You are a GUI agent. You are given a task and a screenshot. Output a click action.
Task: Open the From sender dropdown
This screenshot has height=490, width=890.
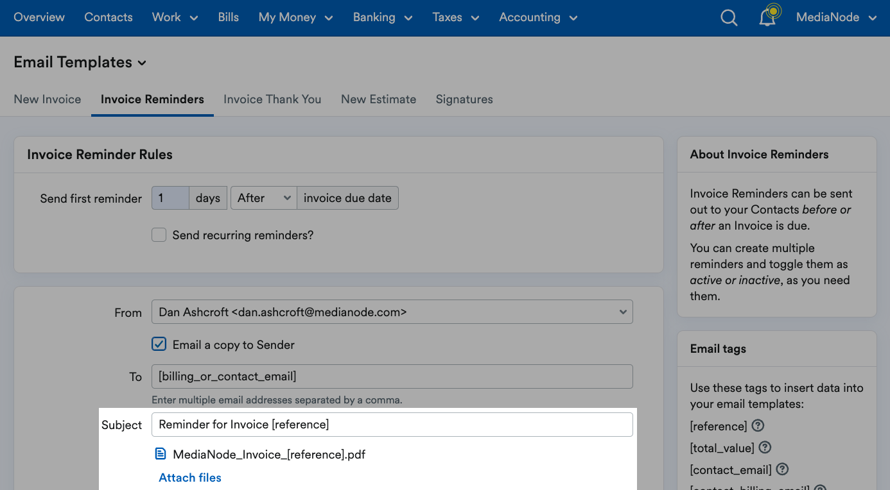click(392, 312)
